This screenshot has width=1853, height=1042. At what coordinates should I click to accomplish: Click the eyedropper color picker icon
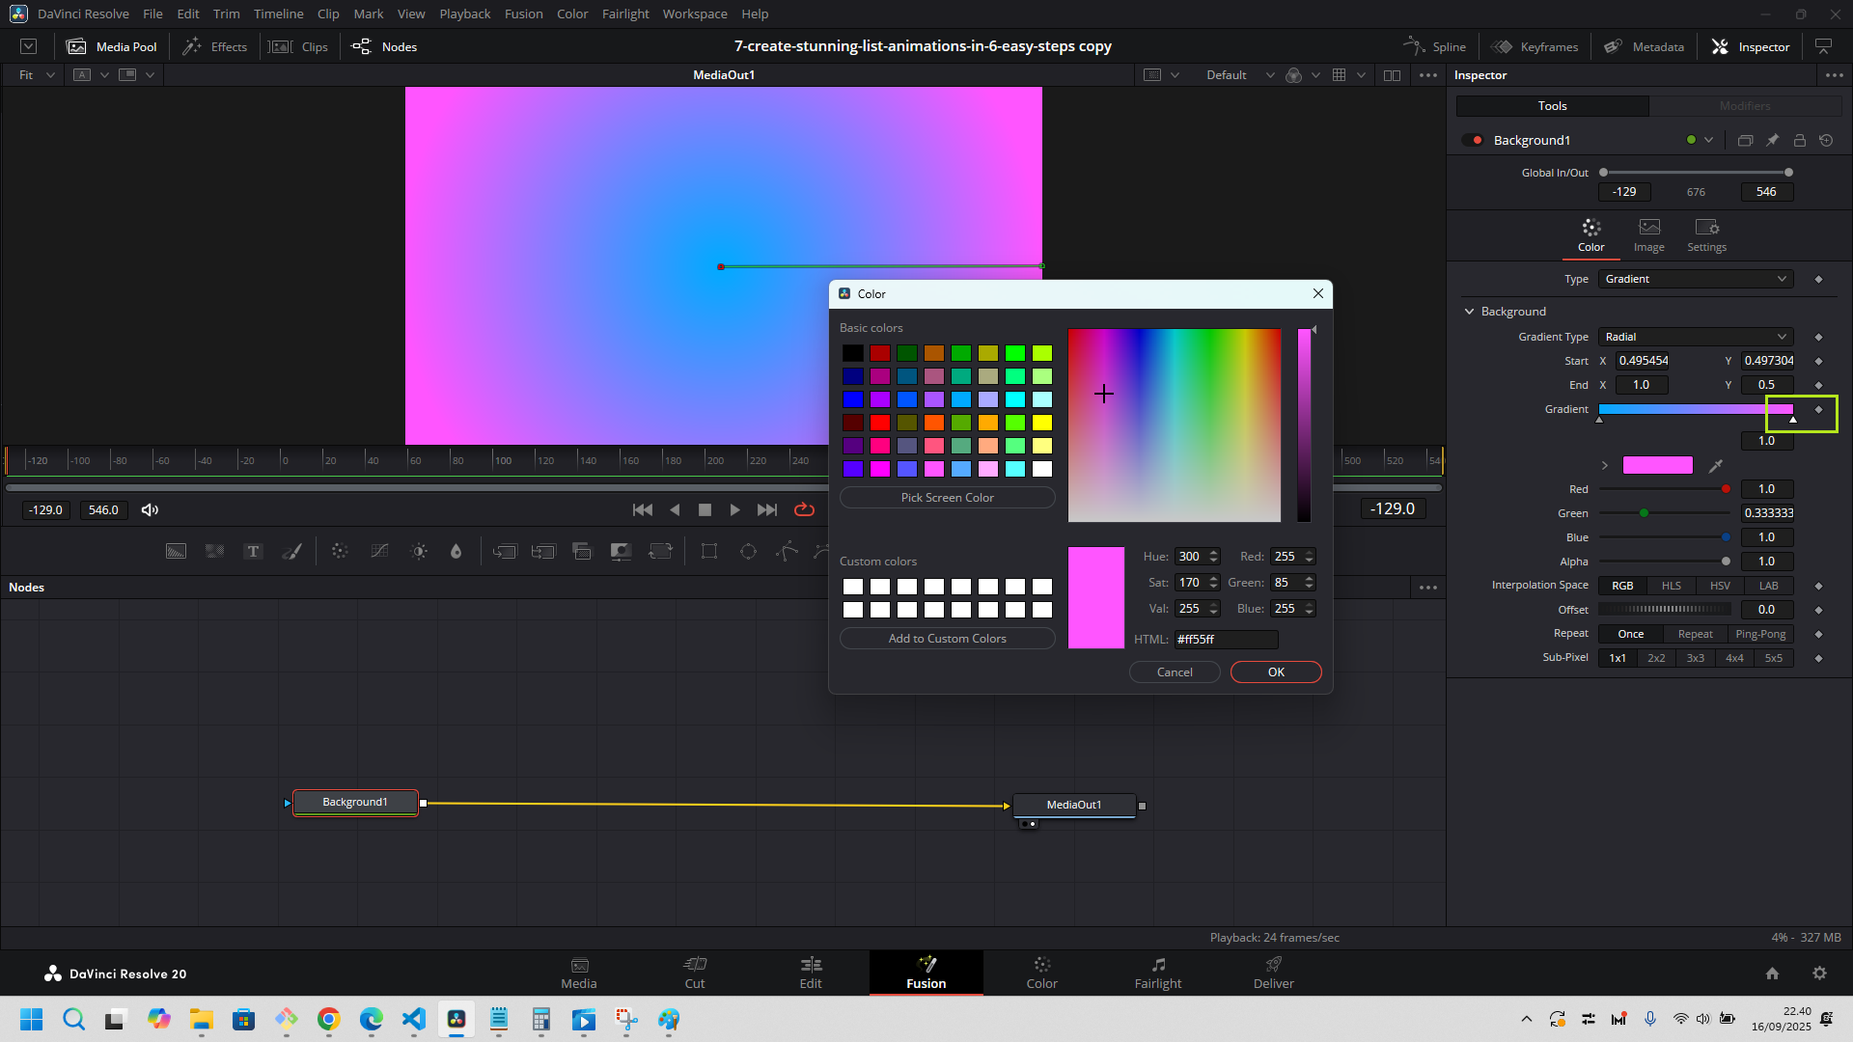pyautogui.click(x=1716, y=466)
